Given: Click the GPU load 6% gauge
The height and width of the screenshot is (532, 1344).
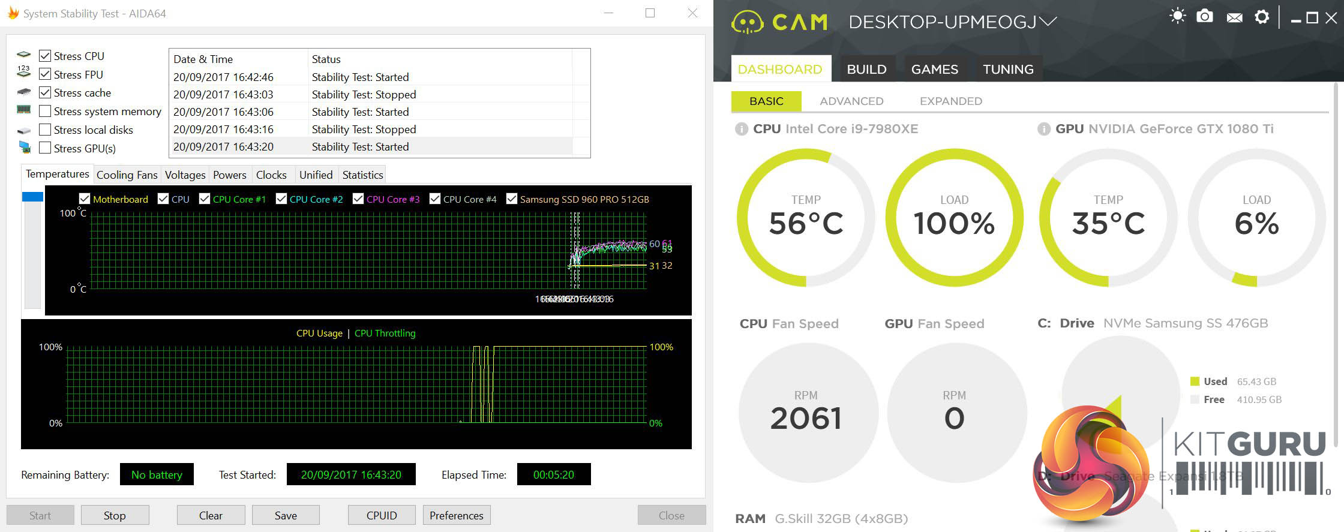Looking at the screenshot, I should click(x=1257, y=217).
